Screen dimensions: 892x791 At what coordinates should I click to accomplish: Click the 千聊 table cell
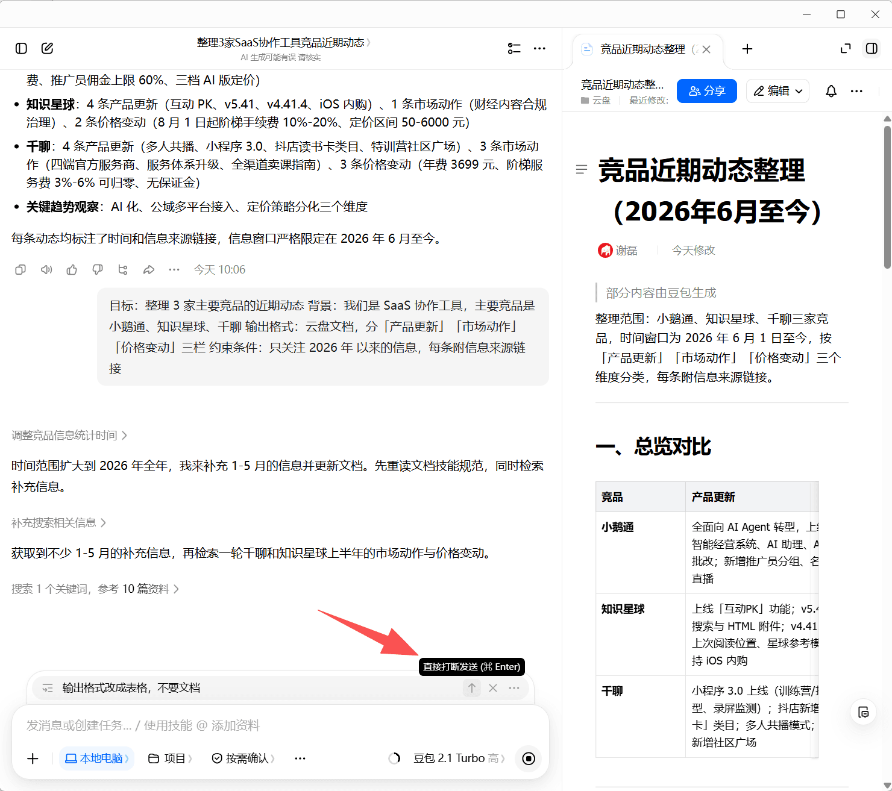tap(641, 717)
